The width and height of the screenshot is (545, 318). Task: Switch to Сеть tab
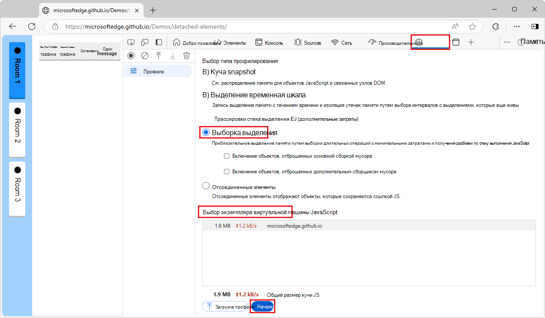pyautogui.click(x=342, y=43)
